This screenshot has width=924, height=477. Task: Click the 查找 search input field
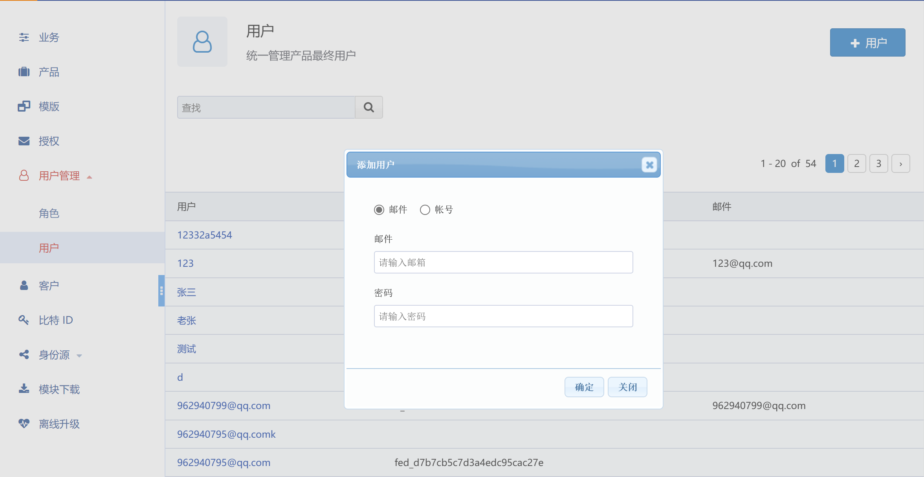(266, 107)
